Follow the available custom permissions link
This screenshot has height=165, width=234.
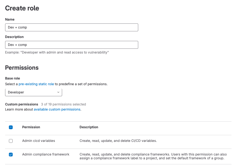57,109
